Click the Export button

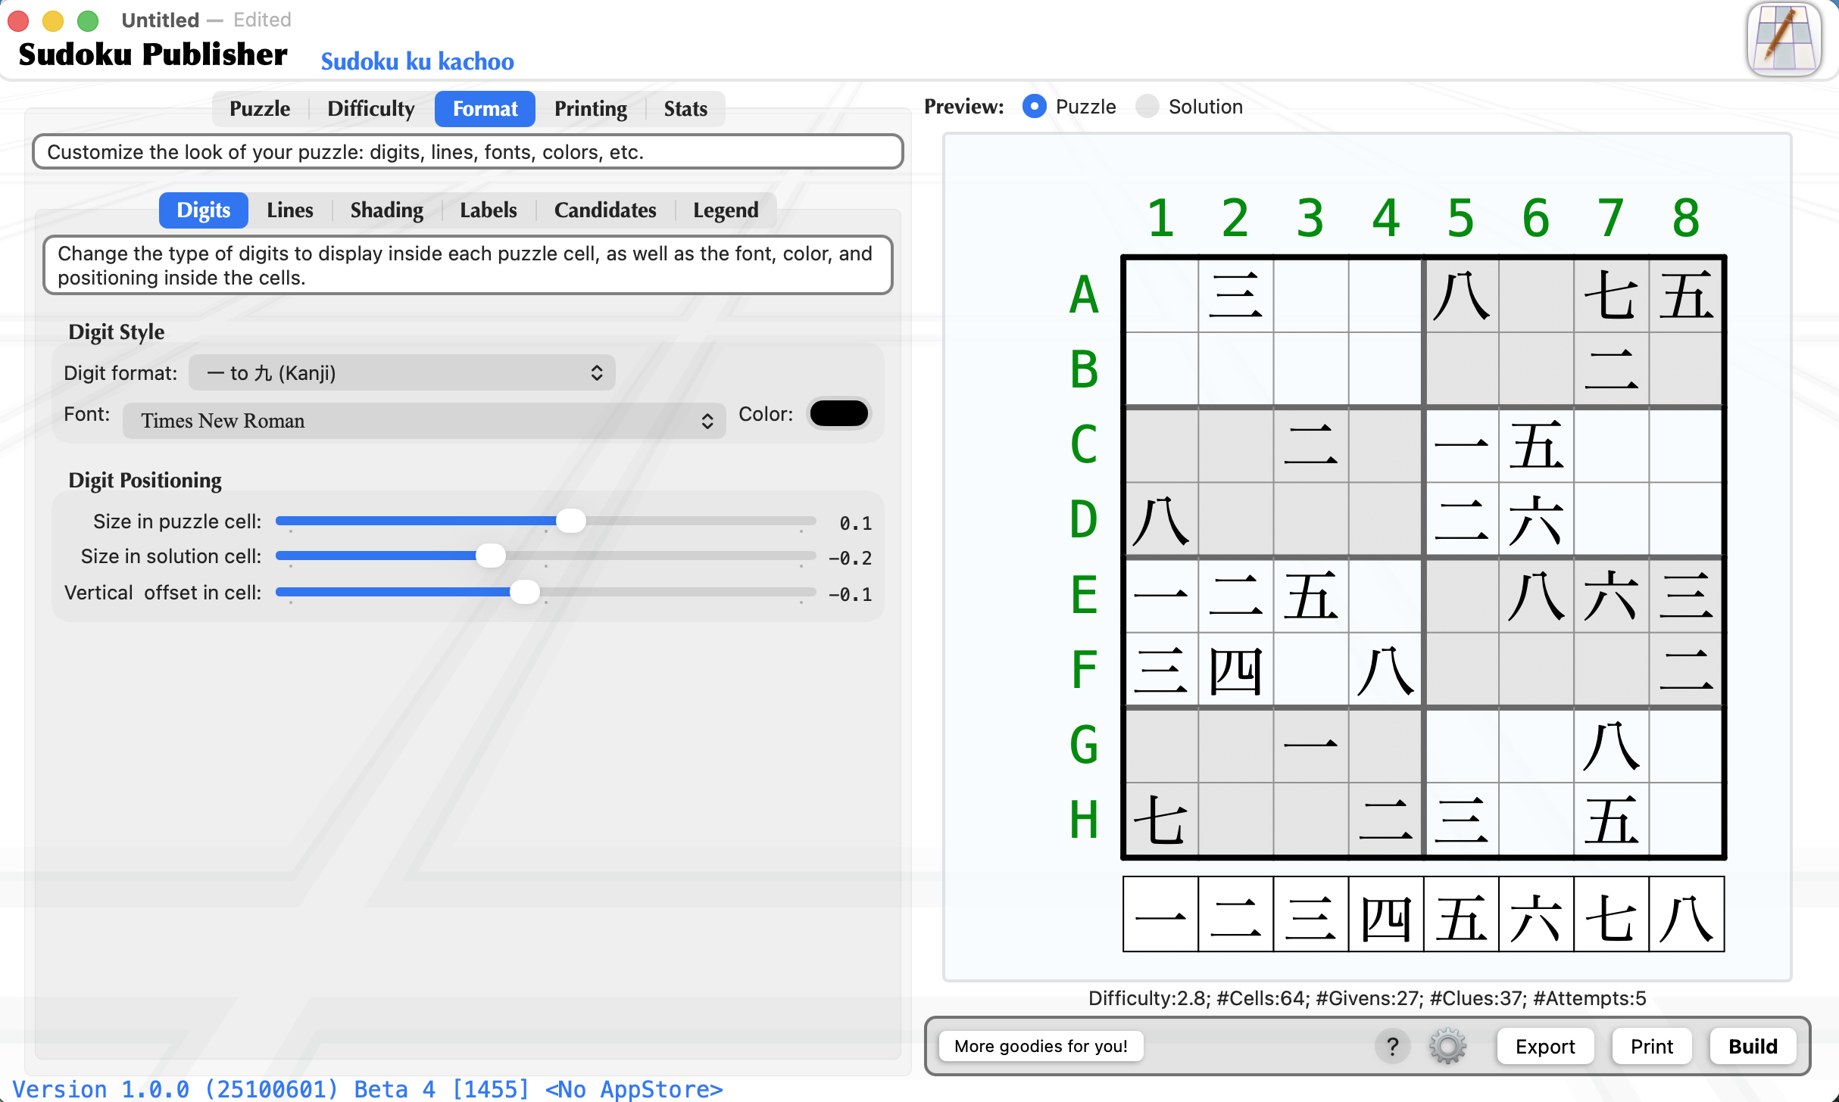[1544, 1046]
